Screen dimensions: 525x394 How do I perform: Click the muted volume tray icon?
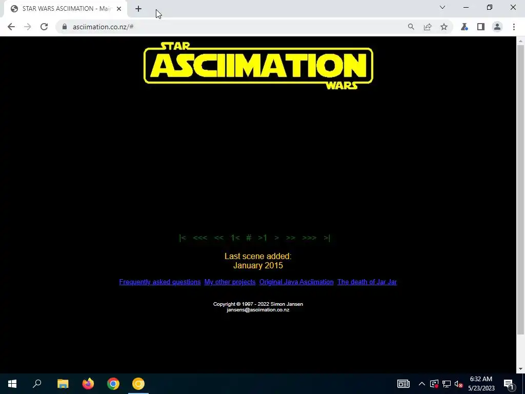coord(459,384)
